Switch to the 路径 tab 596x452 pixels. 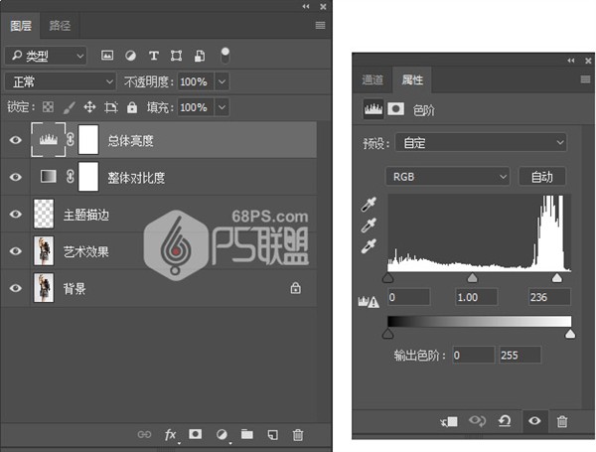[61, 26]
